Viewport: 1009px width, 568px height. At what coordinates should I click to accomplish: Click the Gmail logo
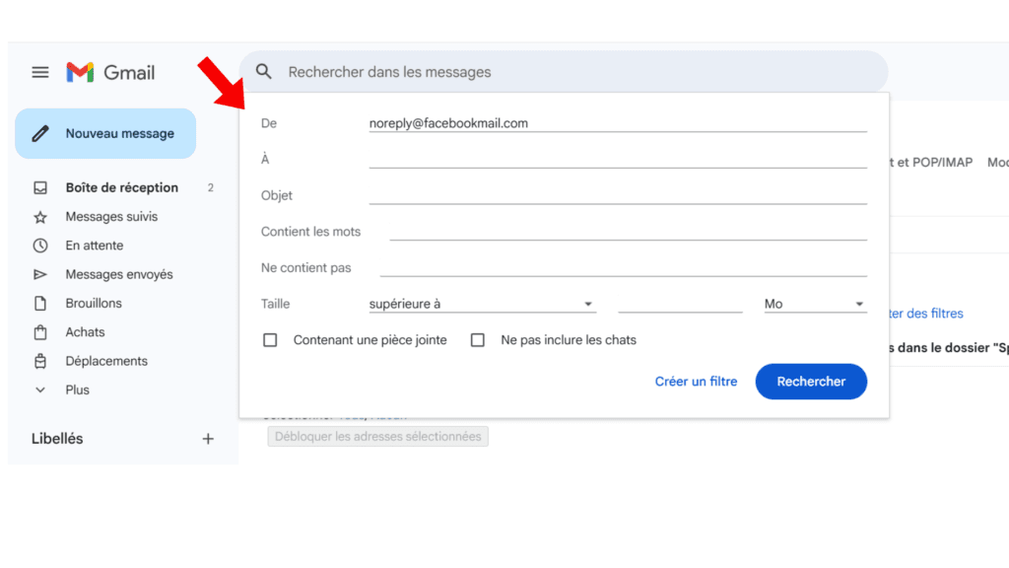coord(110,72)
